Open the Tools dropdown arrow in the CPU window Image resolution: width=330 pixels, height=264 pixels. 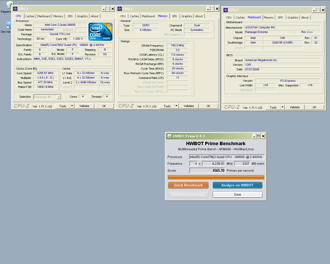[x=72, y=106]
